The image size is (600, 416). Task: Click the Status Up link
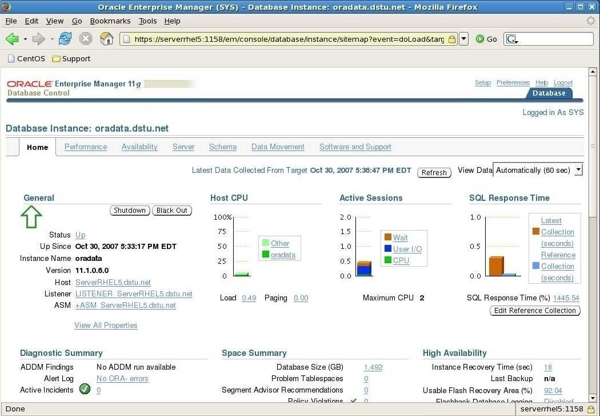81,235
